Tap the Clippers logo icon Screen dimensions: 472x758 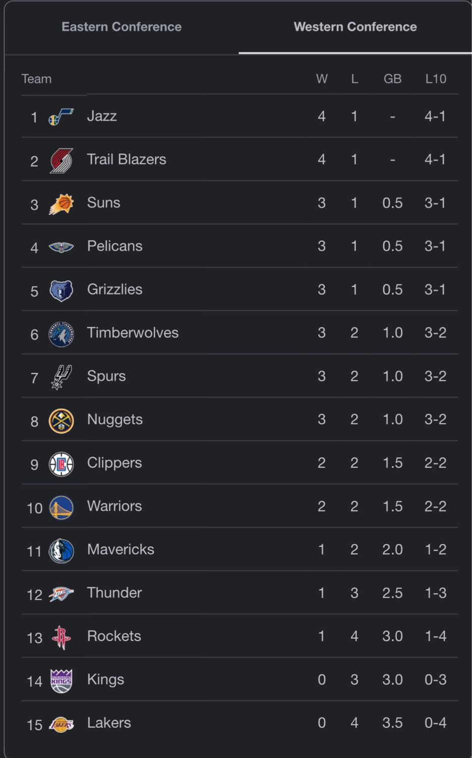[61, 464]
